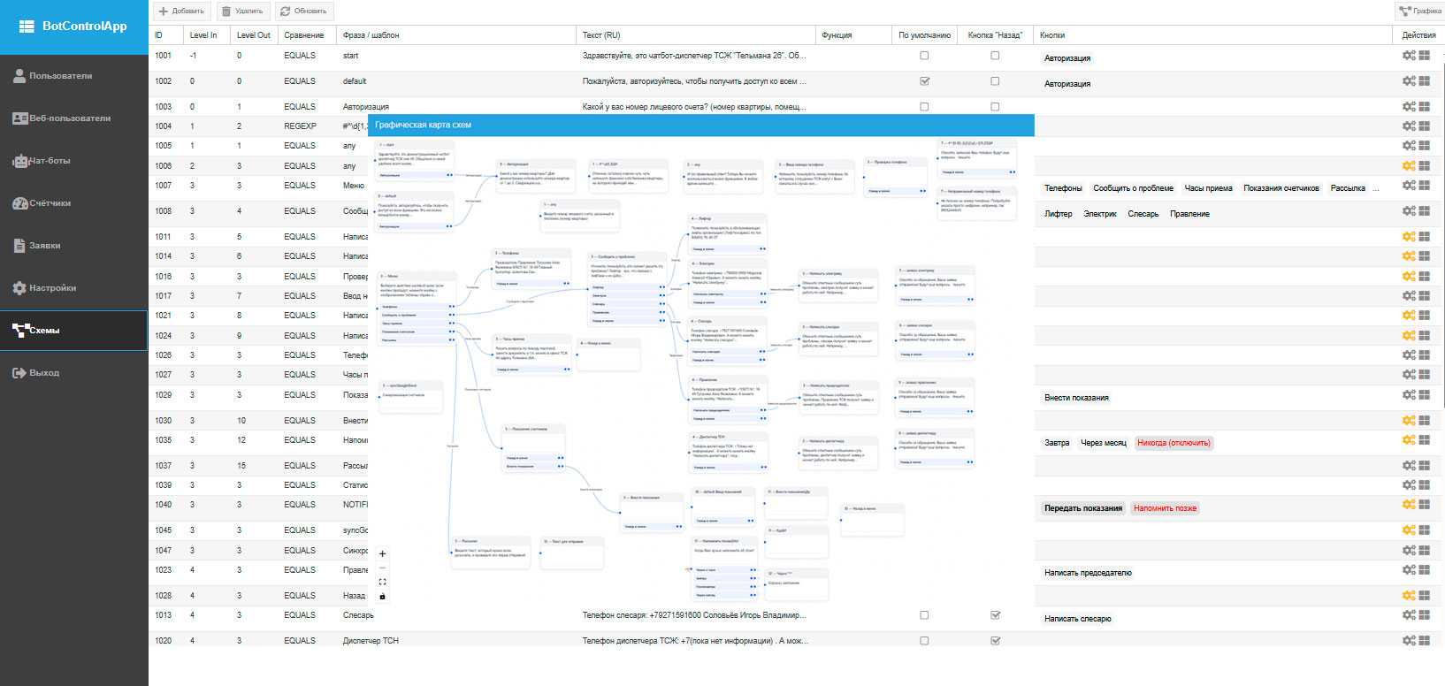Open the gears settings icon for row 1001
The image size is (1445, 686).
click(1409, 55)
